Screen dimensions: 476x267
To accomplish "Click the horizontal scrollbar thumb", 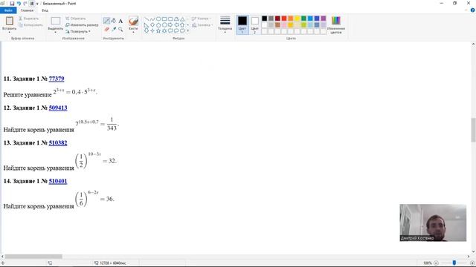I will 33,257.
